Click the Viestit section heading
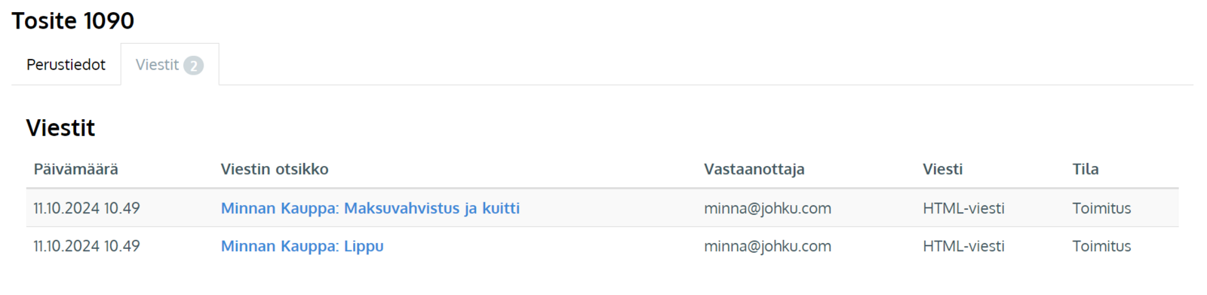Image resolution: width=1207 pixels, height=295 pixels. [60, 128]
